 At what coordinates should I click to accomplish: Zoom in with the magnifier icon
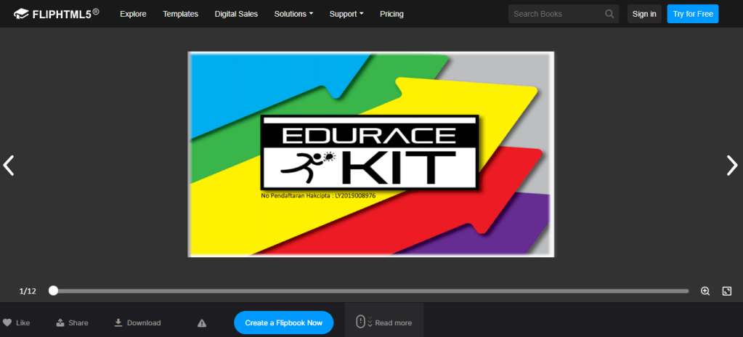(x=705, y=291)
